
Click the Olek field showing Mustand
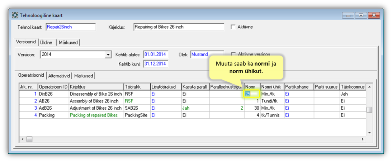[207, 54]
